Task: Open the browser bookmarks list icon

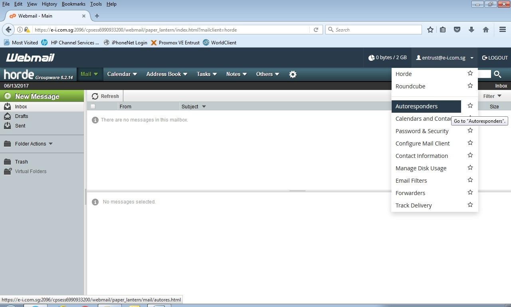Action: (443, 30)
